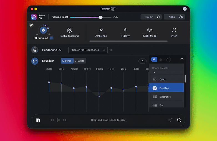Image resolution: width=217 pixels, height=141 pixels.
Task: Click the presets list scrollbar
Action: pos(185,79)
